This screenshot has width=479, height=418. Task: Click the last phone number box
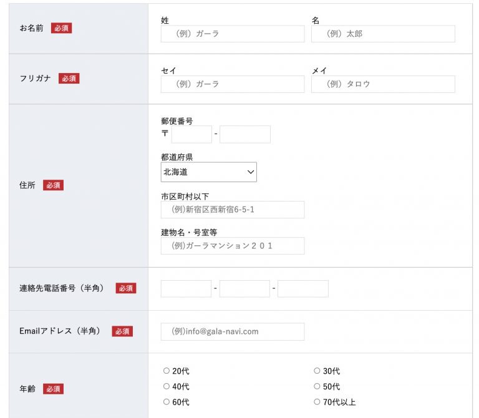(x=302, y=289)
